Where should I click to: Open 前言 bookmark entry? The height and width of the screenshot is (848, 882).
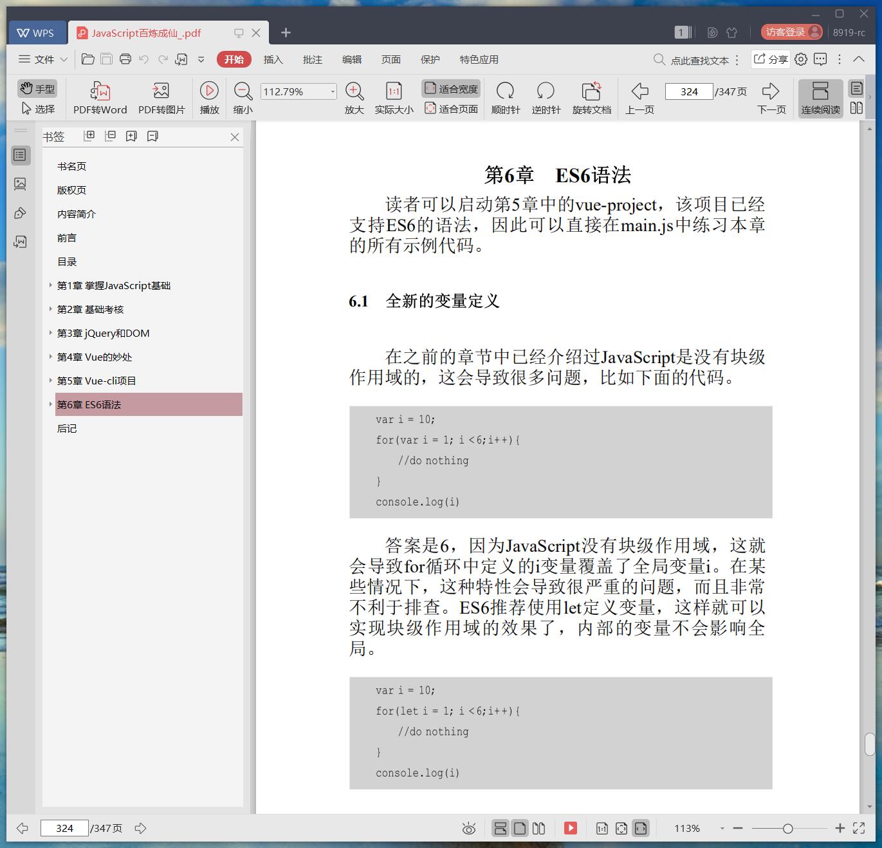[x=67, y=238]
